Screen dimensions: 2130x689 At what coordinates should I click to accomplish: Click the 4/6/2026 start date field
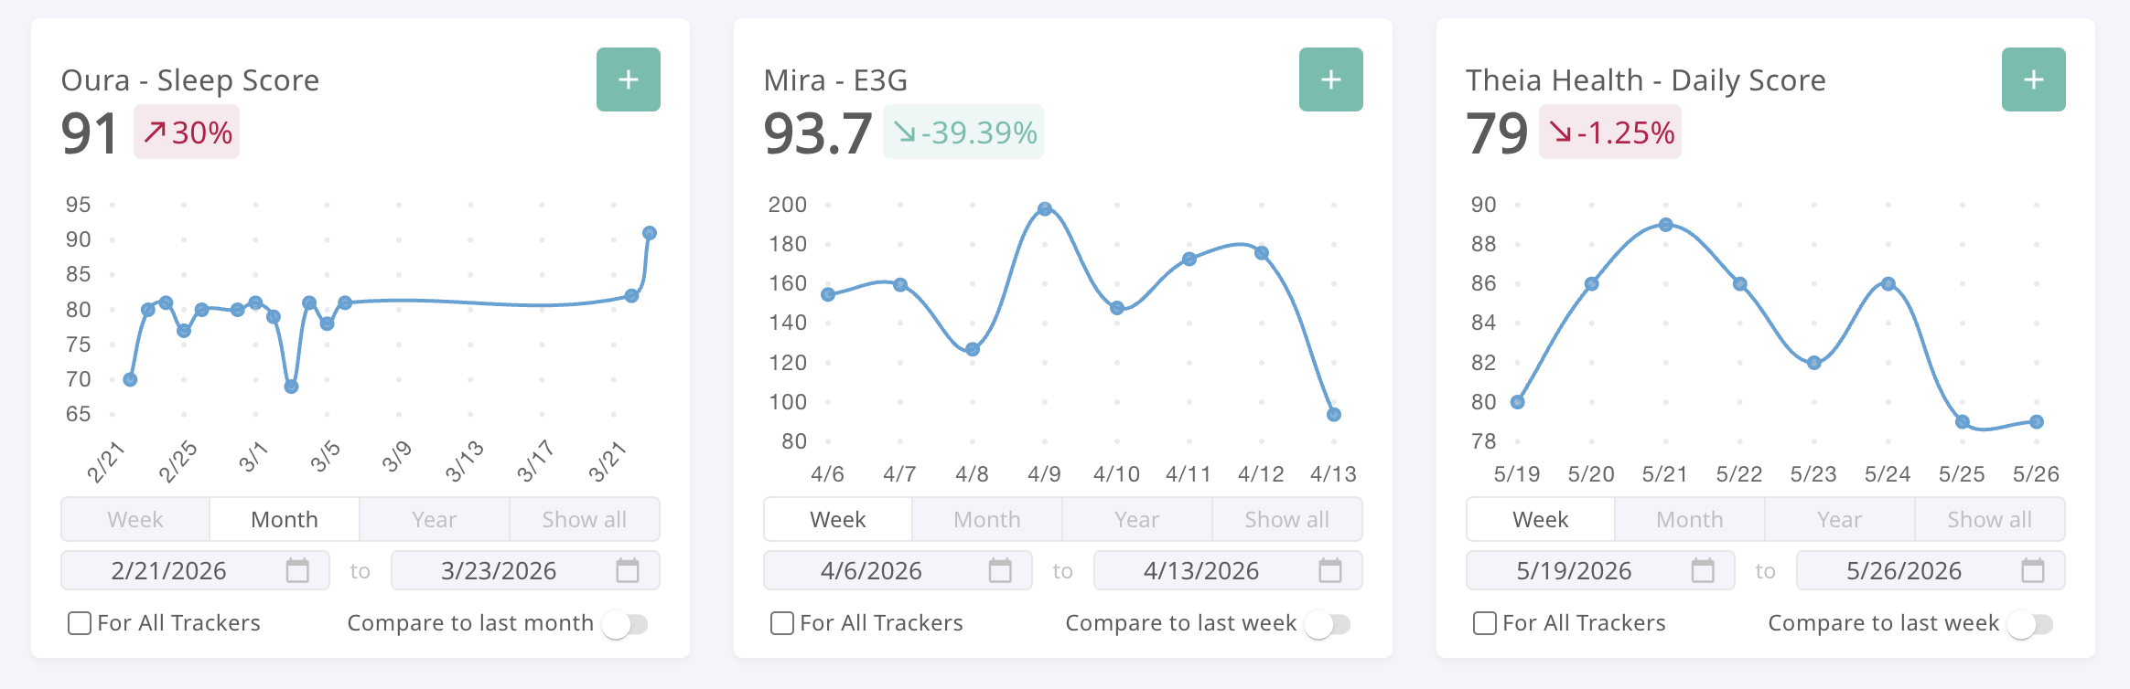pyautogui.click(x=898, y=570)
